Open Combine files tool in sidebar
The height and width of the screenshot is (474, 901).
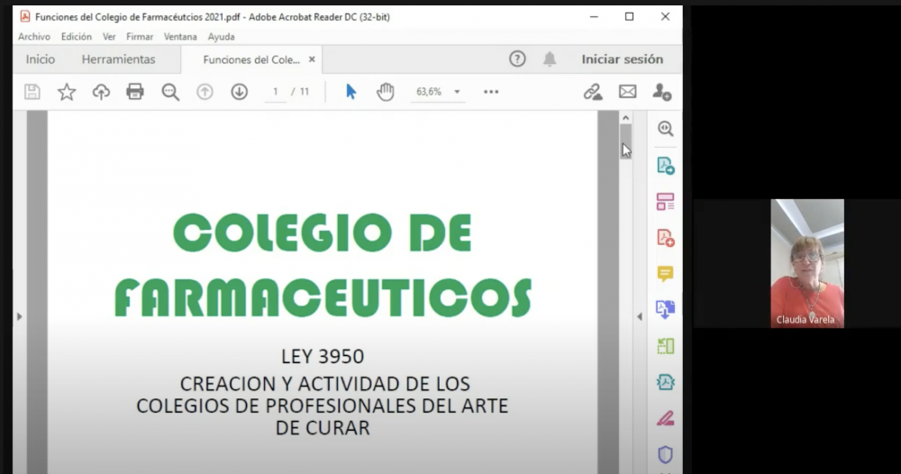click(666, 310)
